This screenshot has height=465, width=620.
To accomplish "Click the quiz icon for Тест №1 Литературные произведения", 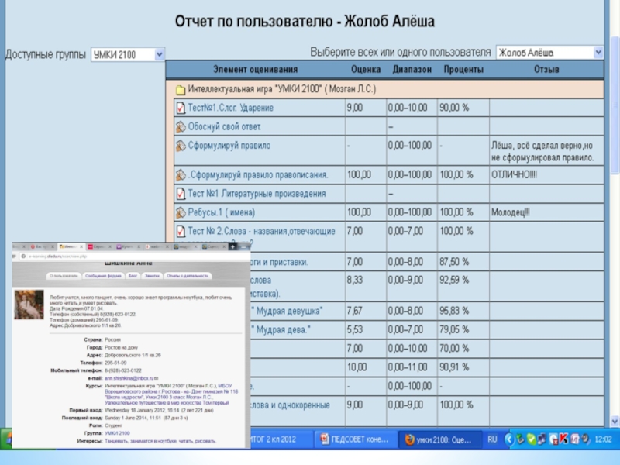I will [x=180, y=194].
